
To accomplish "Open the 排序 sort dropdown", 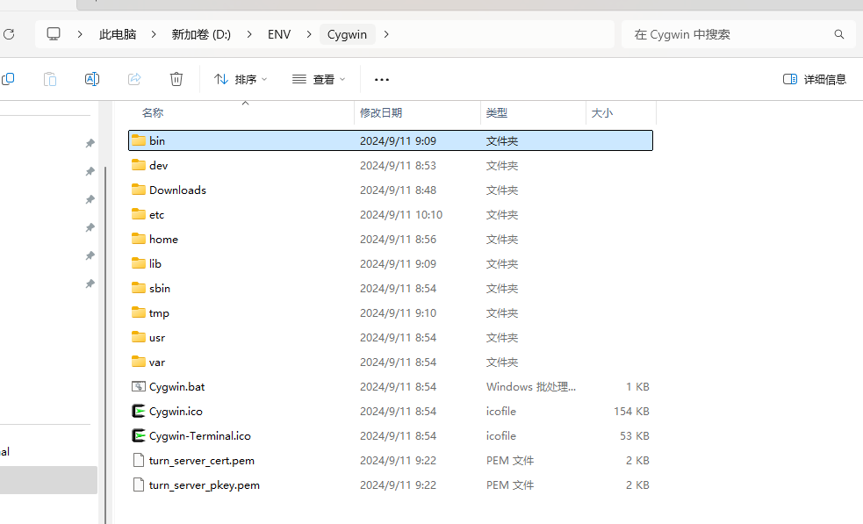I will (241, 79).
